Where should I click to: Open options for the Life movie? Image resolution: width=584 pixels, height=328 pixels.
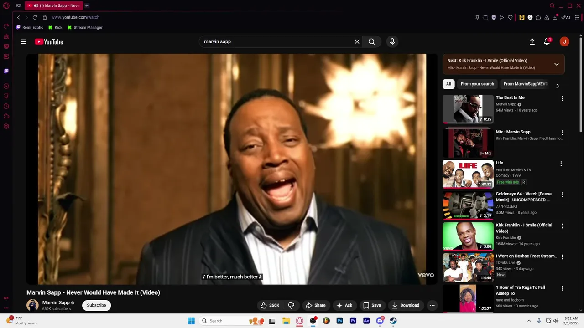(x=562, y=164)
